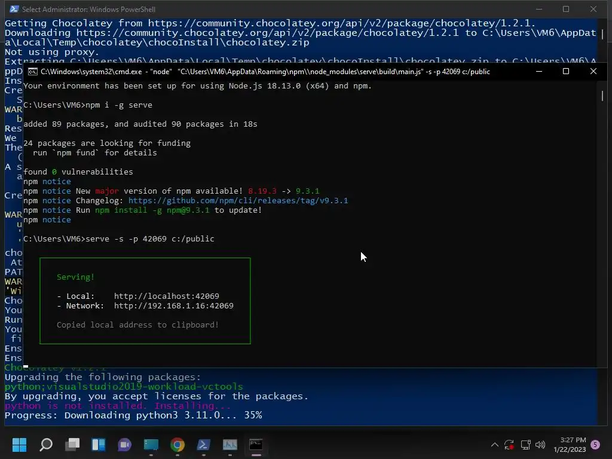Close the Administrator PowerShell window
Viewport: 612px width, 459px height.
coord(593,9)
